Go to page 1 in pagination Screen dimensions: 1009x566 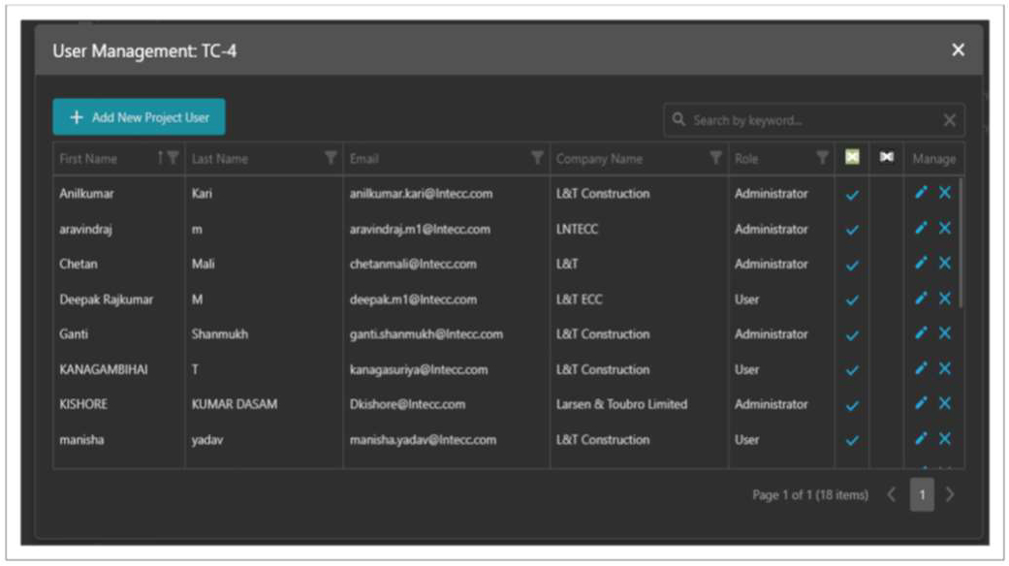[922, 495]
